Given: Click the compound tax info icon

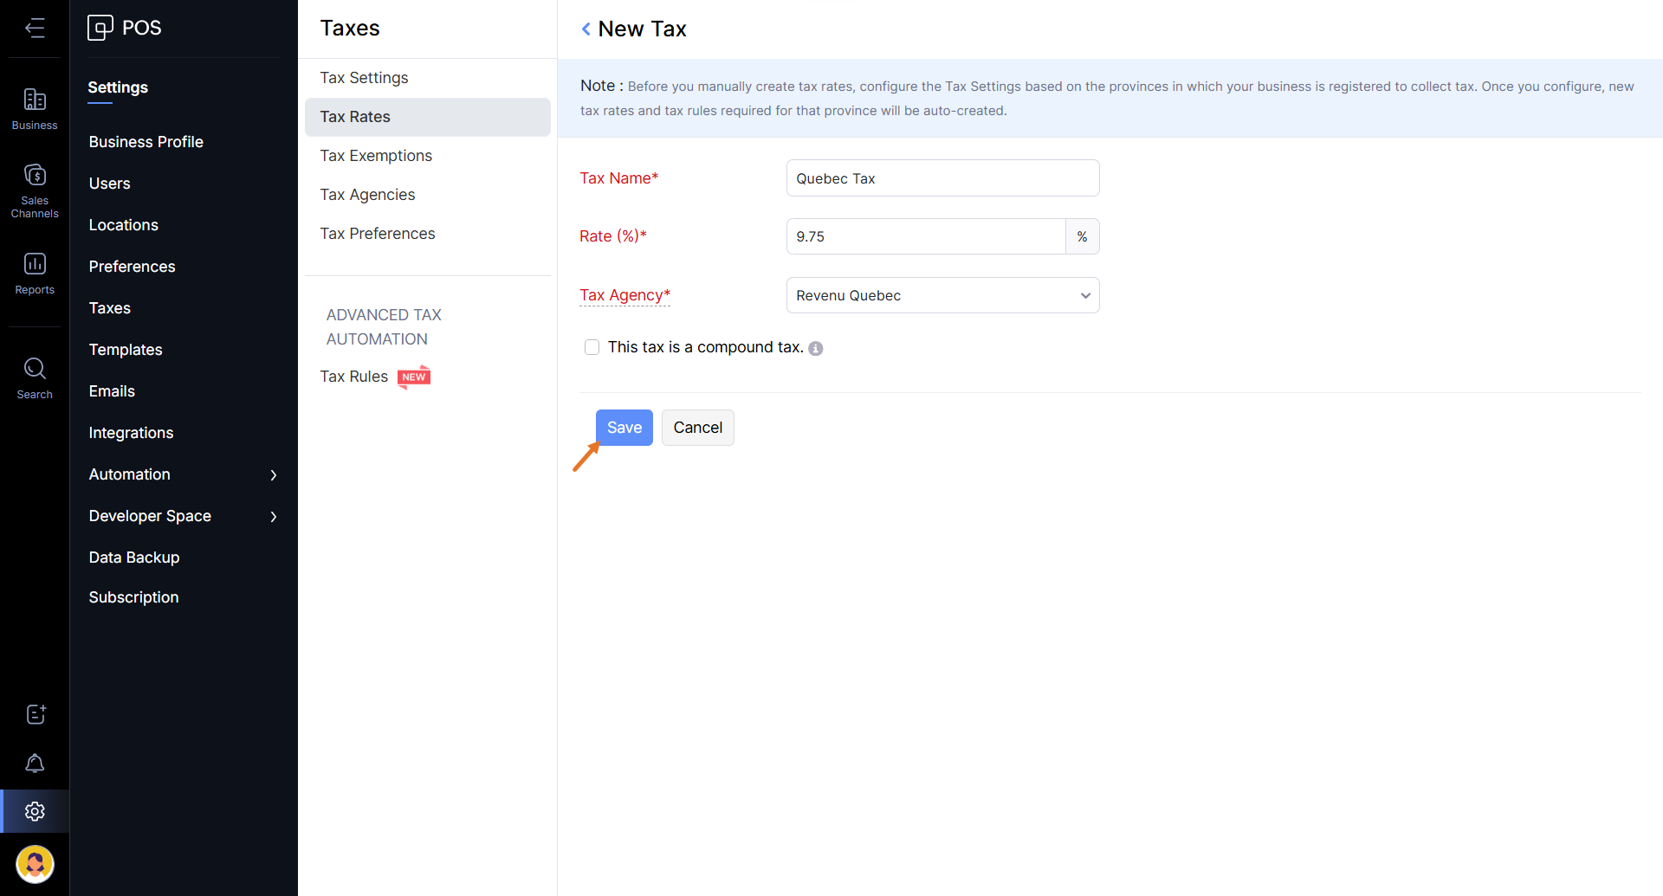Looking at the screenshot, I should click(815, 348).
